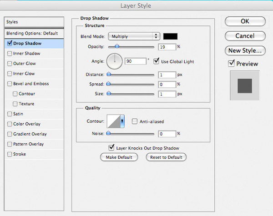Dismiss dialog with Cancel button
Viewport: 273px width, 216px height.
(245, 36)
